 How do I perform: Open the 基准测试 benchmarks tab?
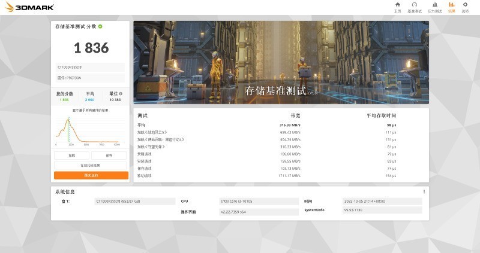click(415, 7)
